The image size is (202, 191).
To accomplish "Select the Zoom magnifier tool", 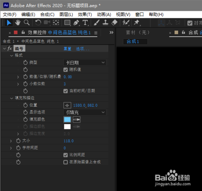I will click(x=27, y=23).
